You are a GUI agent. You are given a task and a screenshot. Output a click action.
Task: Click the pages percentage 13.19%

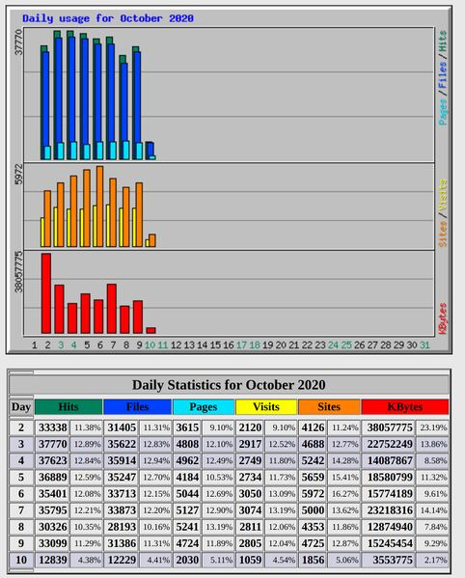pyautogui.click(x=219, y=527)
